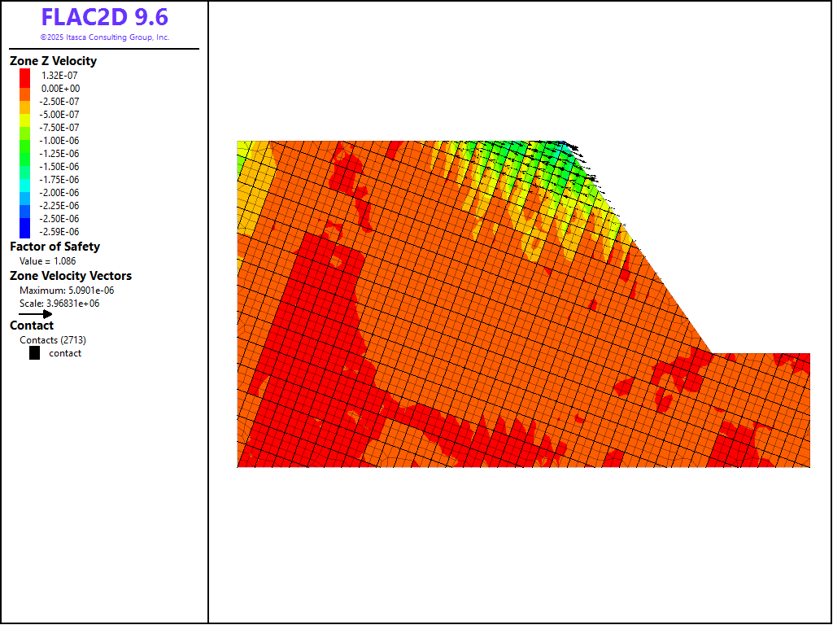Click the -7.50E-07 yellow legend swatch

click(25, 127)
